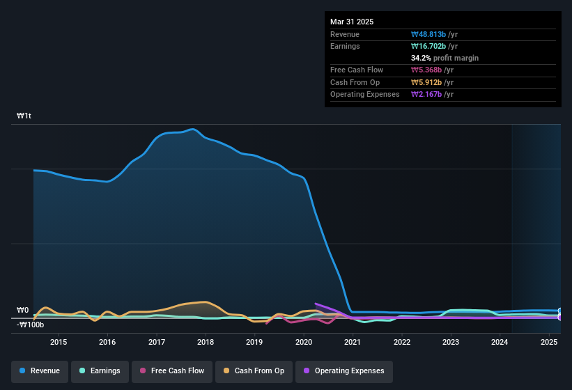Image resolution: width=572 pixels, height=390 pixels.
Task: Select the 2019 x-axis label
Action: tap(254, 342)
